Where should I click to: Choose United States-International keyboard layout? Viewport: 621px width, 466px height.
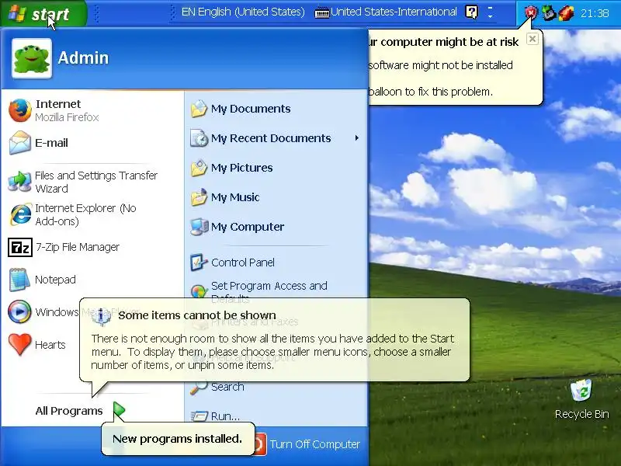tap(386, 12)
